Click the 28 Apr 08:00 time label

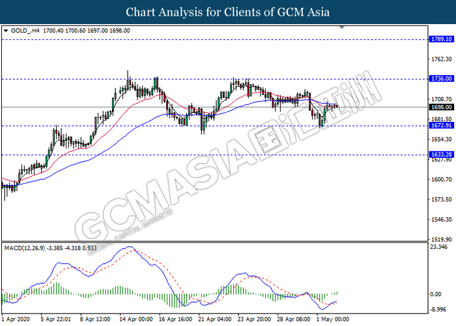tap(294, 319)
